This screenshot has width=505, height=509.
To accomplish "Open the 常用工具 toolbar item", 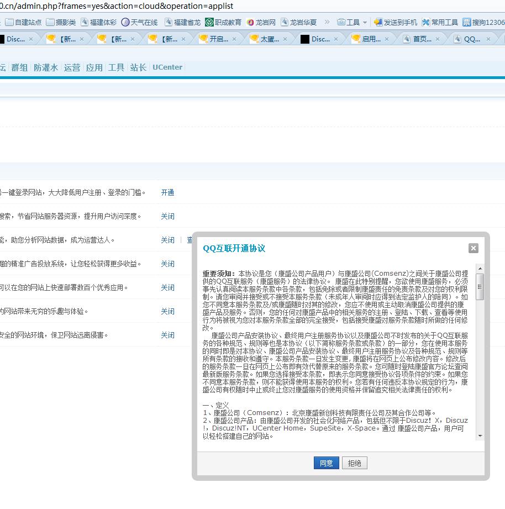I will coord(440,23).
